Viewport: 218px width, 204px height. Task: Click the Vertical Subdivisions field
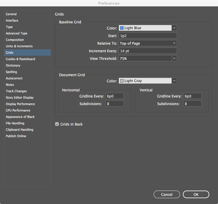pos(192,104)
